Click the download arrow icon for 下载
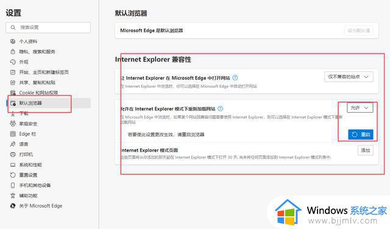Image resolution: width=390 pixels, height=229 pixels. (x=13, y=113)
